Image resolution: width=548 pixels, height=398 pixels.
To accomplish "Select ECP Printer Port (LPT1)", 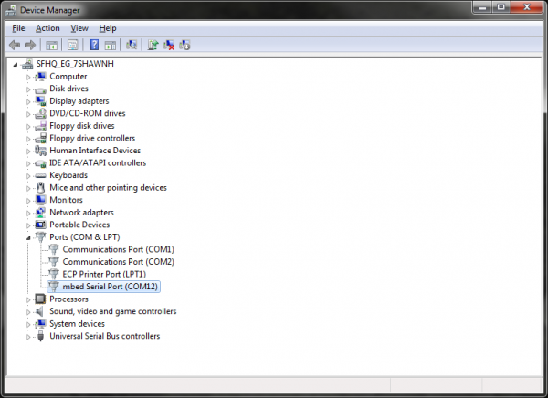I will coord(104,274).
